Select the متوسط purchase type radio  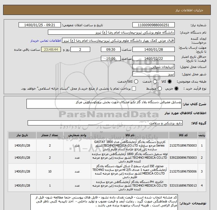160,89
